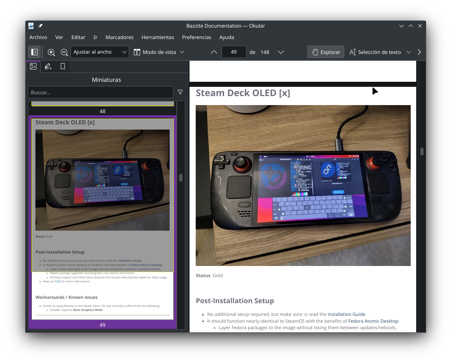
Task: Click the 'Post-Installation Setup' heading in document
Action: (235, 301)
